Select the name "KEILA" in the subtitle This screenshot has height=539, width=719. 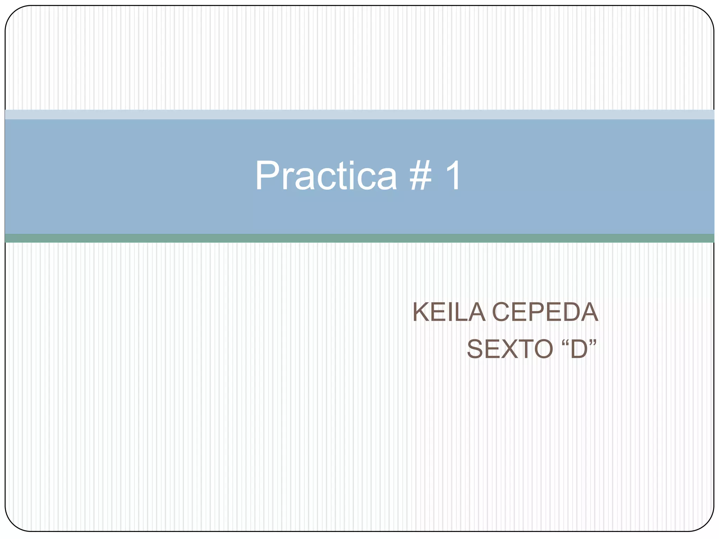pos(449,312)
